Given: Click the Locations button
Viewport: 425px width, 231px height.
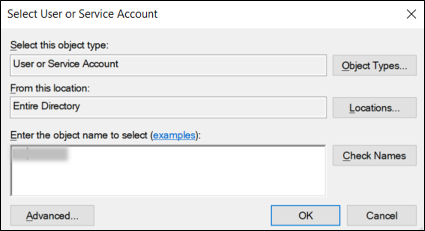Looking at the screenshot, I should 374,107.
